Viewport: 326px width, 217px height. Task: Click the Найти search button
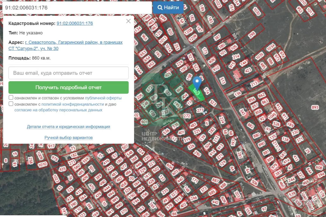(x=168, y=8)
